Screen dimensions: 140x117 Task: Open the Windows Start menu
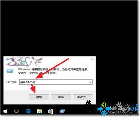5,111
